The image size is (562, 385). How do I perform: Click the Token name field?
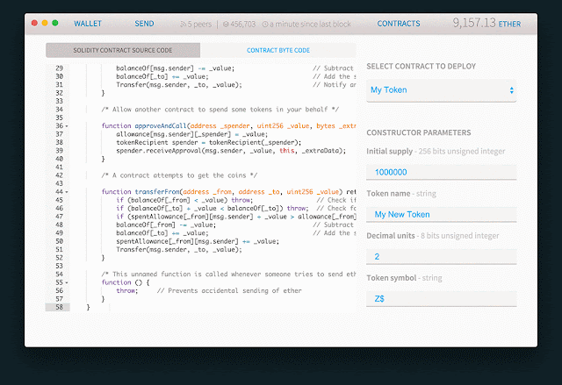click(x=441, y=214)
